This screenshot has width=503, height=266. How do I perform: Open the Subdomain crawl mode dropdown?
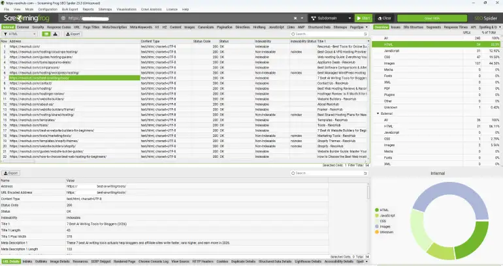coord(331,18)
